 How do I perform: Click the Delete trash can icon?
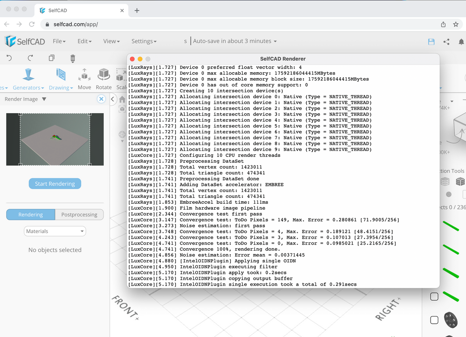(73, 58)
